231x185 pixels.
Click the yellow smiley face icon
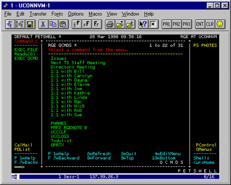[x=220, y=24]
